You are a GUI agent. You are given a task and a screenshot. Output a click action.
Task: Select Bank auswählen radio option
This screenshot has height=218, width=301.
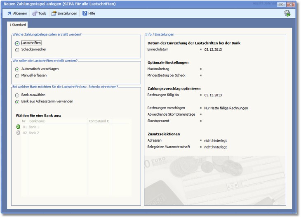click(x=17, y=95)
